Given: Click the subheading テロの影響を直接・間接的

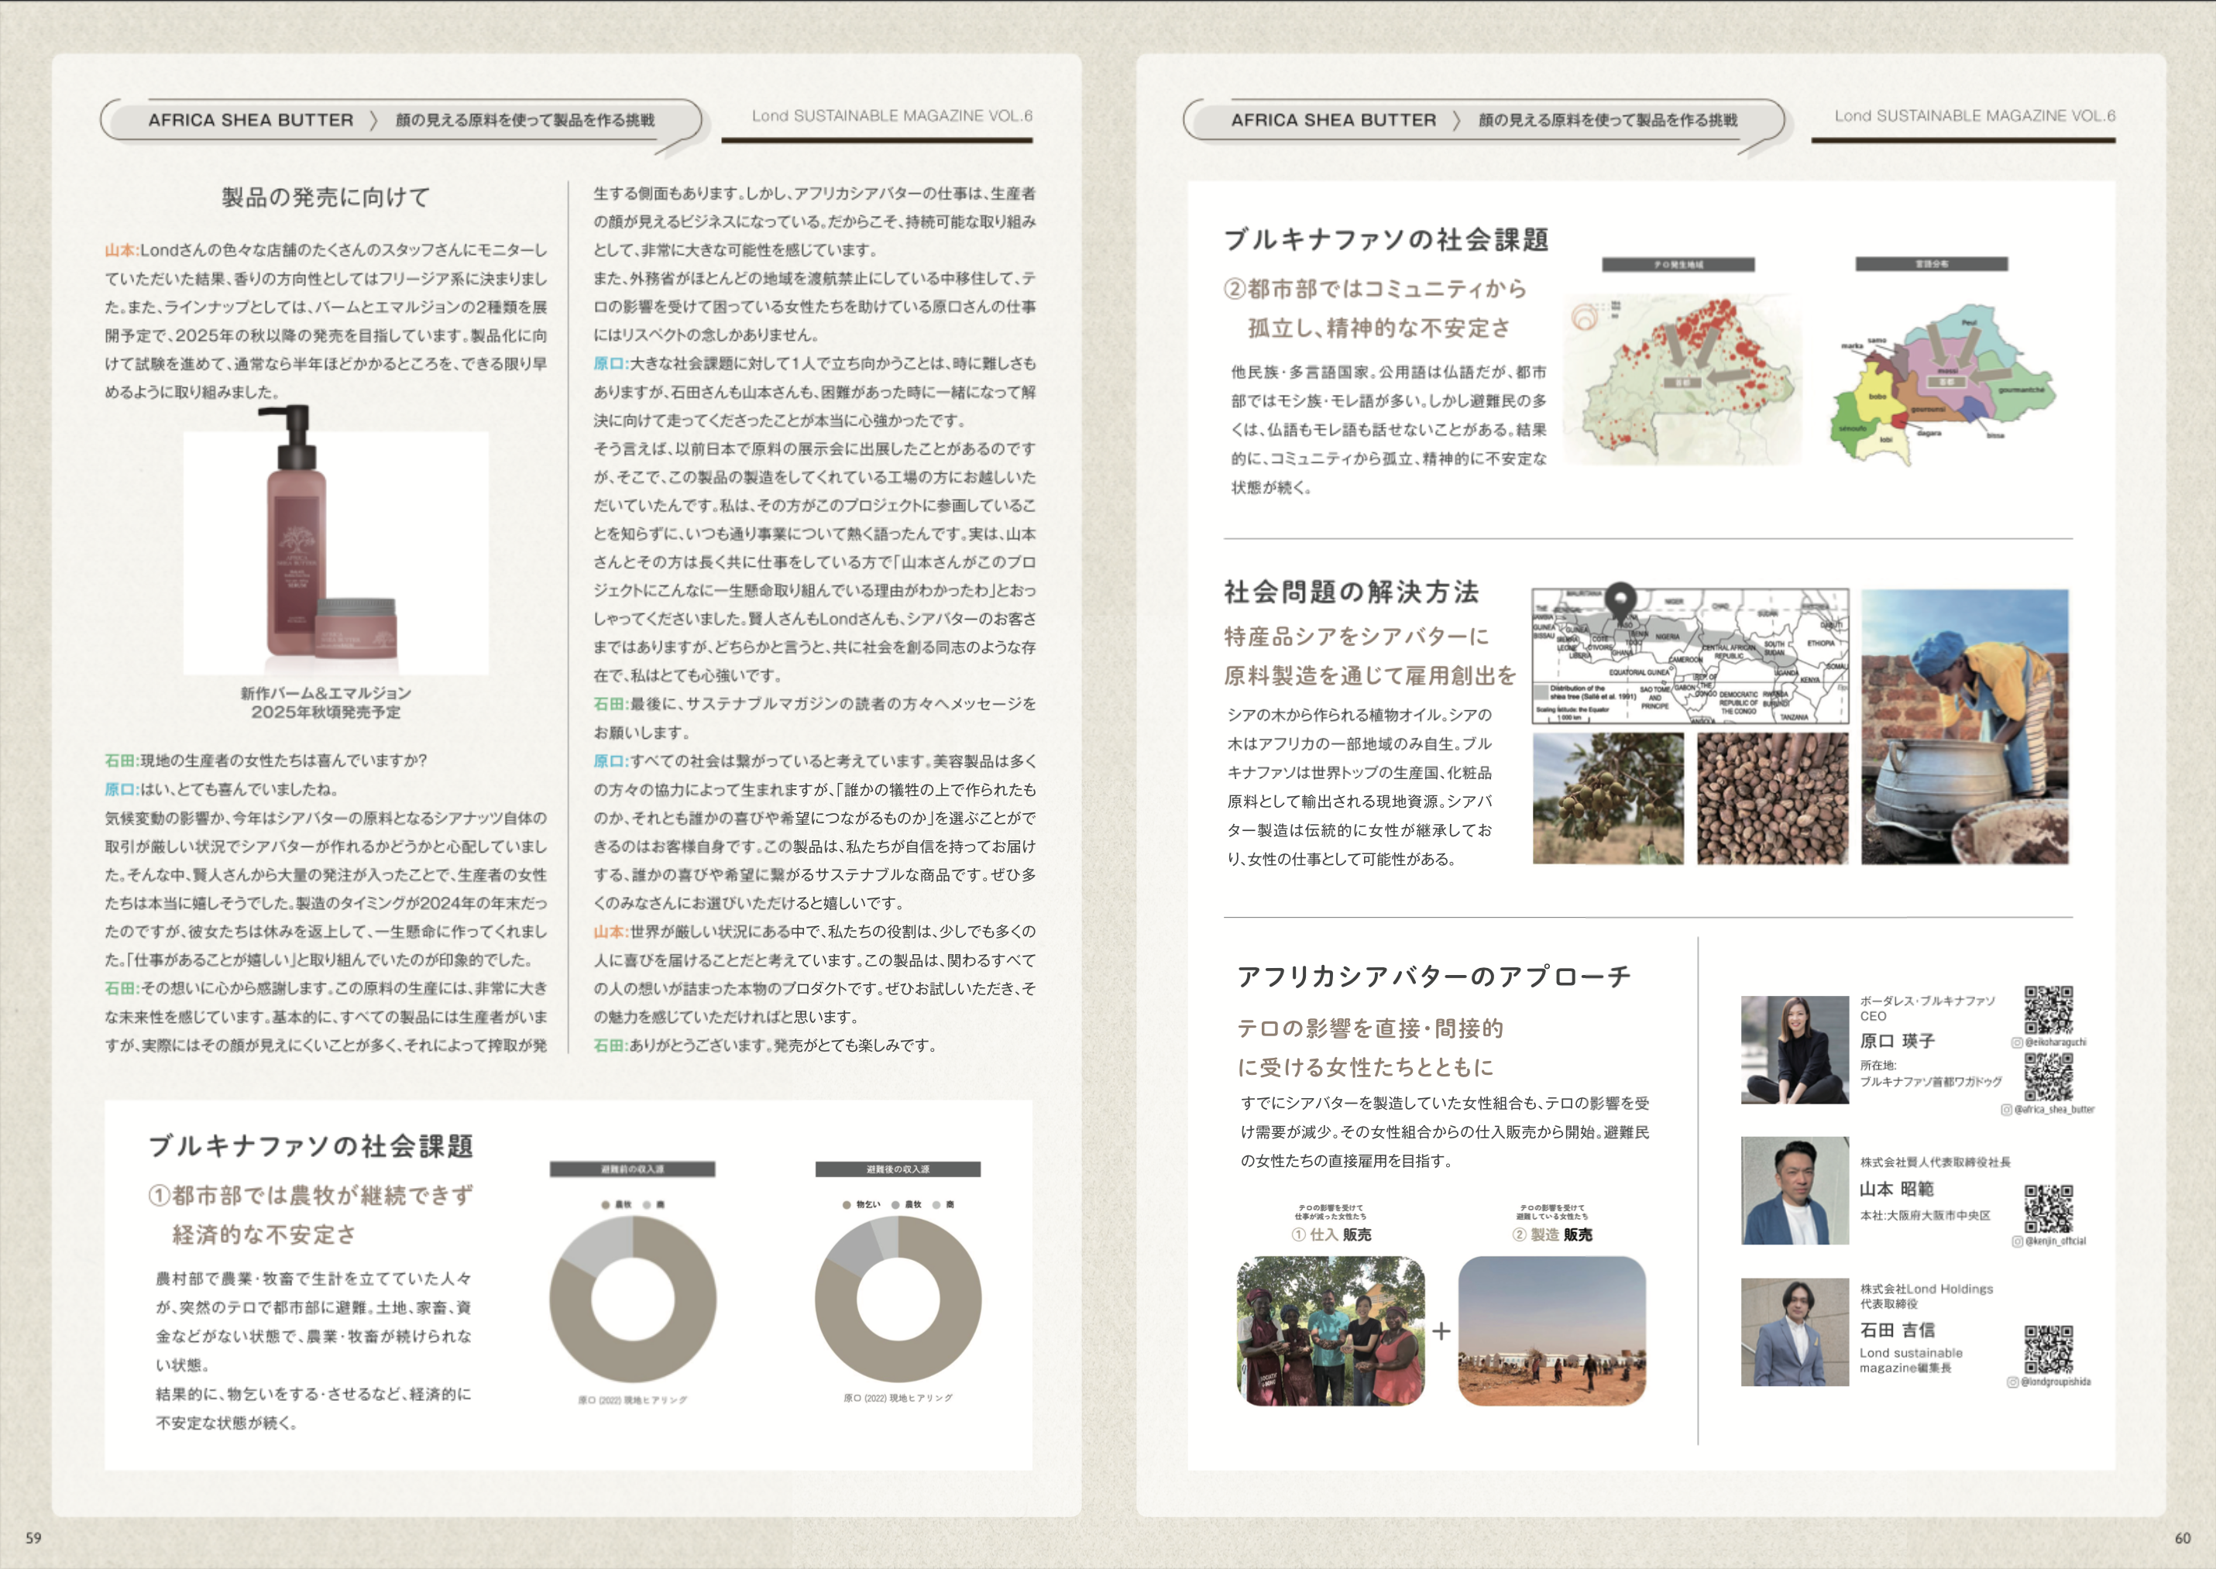Looking at the screenshot, I should click(1371, 1029).
